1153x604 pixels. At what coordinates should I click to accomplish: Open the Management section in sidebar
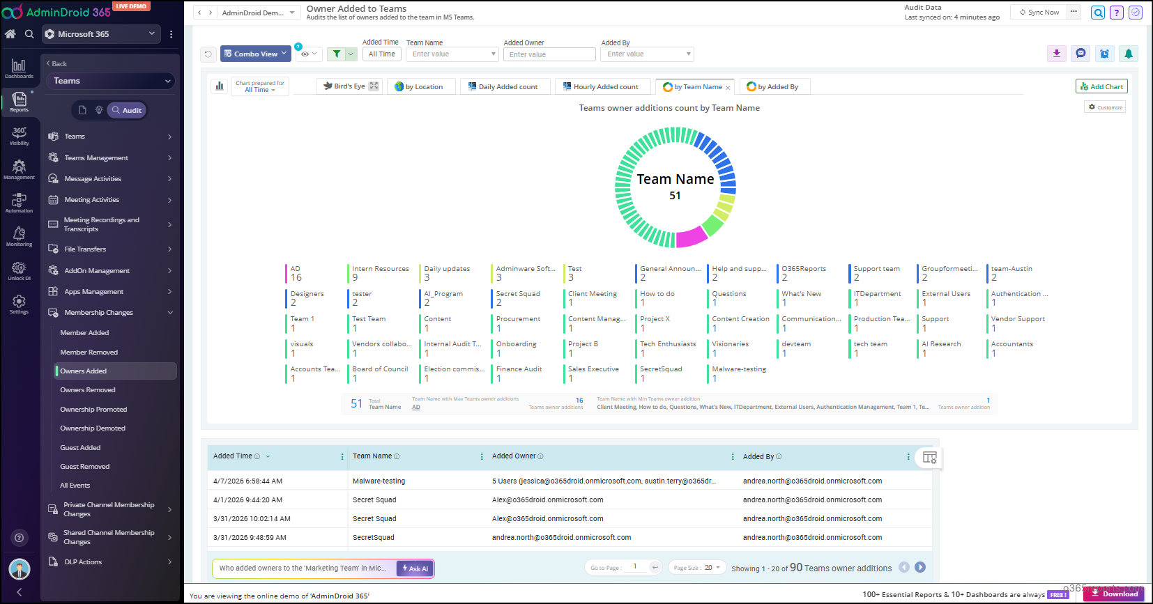pyautogui.click(x=19, y=169)
